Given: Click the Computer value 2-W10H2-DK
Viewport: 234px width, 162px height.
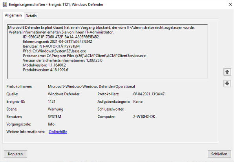Looking at the screenshot, I should pos(144,116).
